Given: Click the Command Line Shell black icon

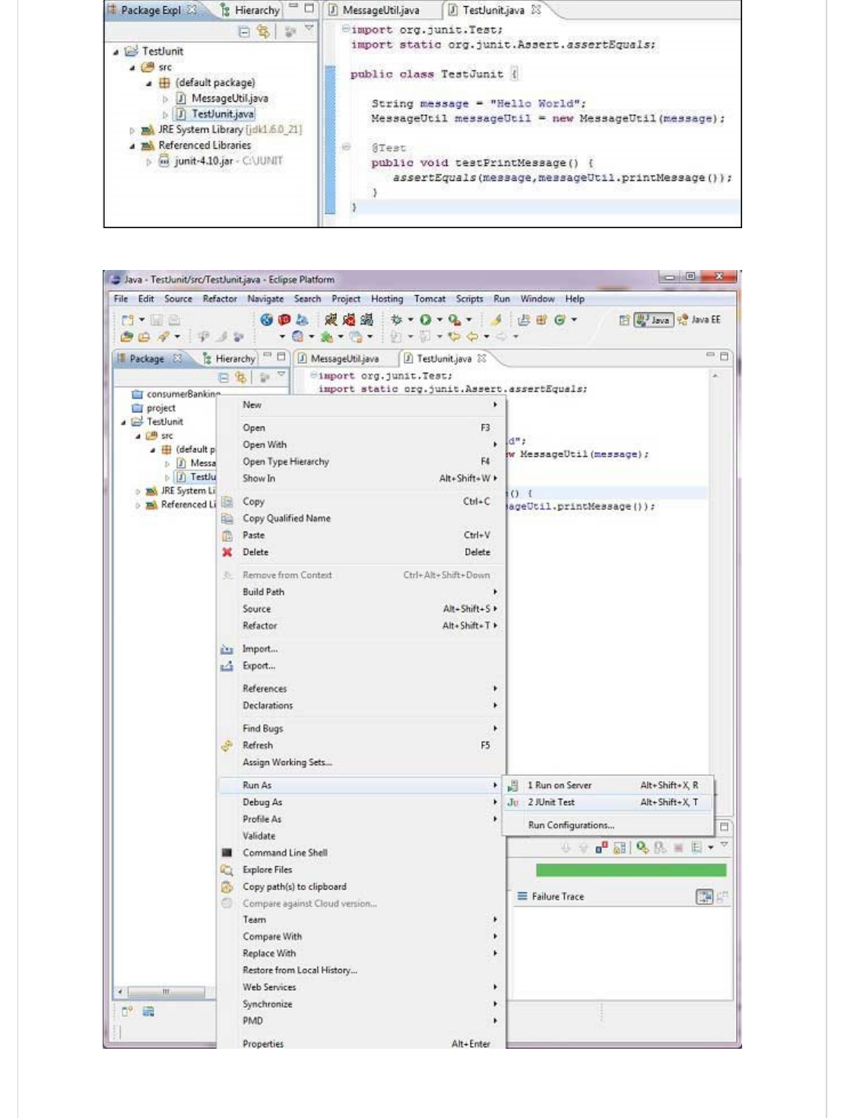Looking at the screenshot, I should 227,853.
